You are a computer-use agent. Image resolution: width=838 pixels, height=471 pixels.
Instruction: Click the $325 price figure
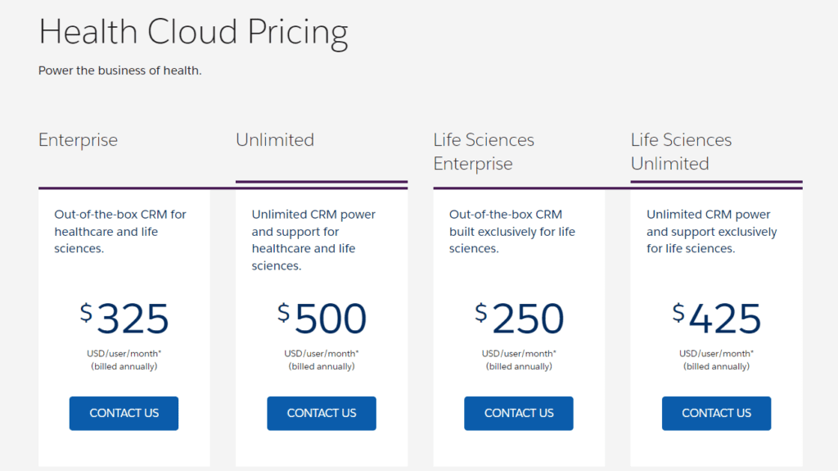click(124, 319)
